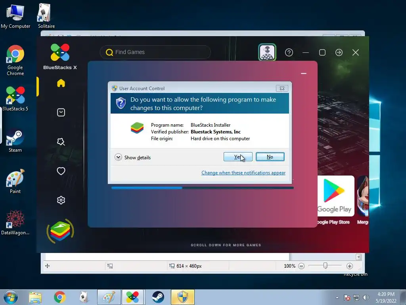Open the BlueStacks X badge sidebar icon
This screenshot has height=305, width=406.
(x=61, y=142)
